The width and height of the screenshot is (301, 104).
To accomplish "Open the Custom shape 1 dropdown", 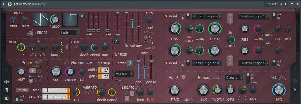I will point(254,16).
